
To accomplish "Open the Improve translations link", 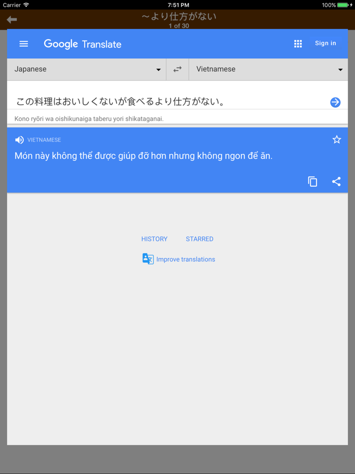I will click(x=186, y=259).
